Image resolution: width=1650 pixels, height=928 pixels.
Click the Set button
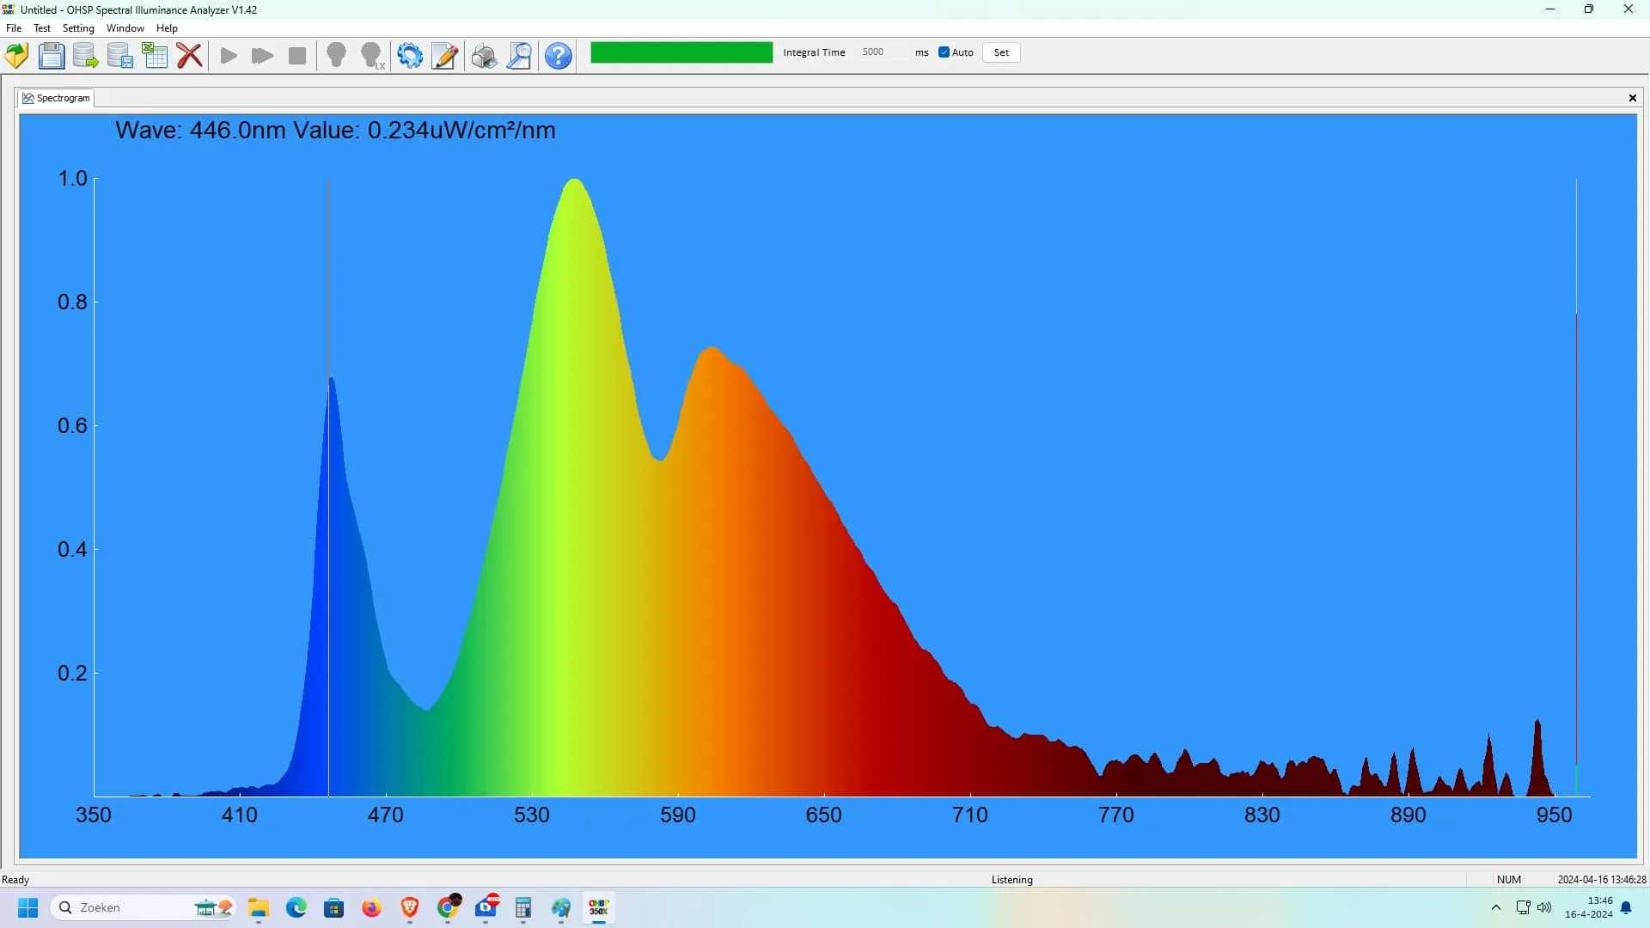click(1001, 52)
